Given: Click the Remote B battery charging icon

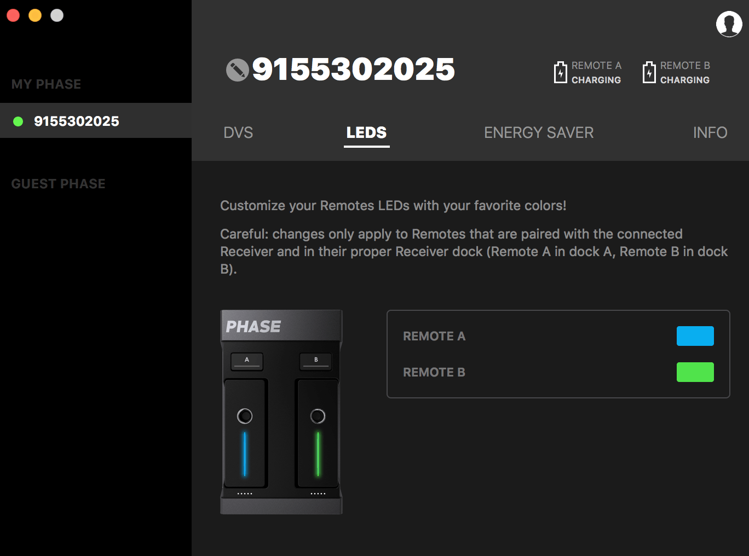Looking at the screenshot, I should tap(649, 72).
